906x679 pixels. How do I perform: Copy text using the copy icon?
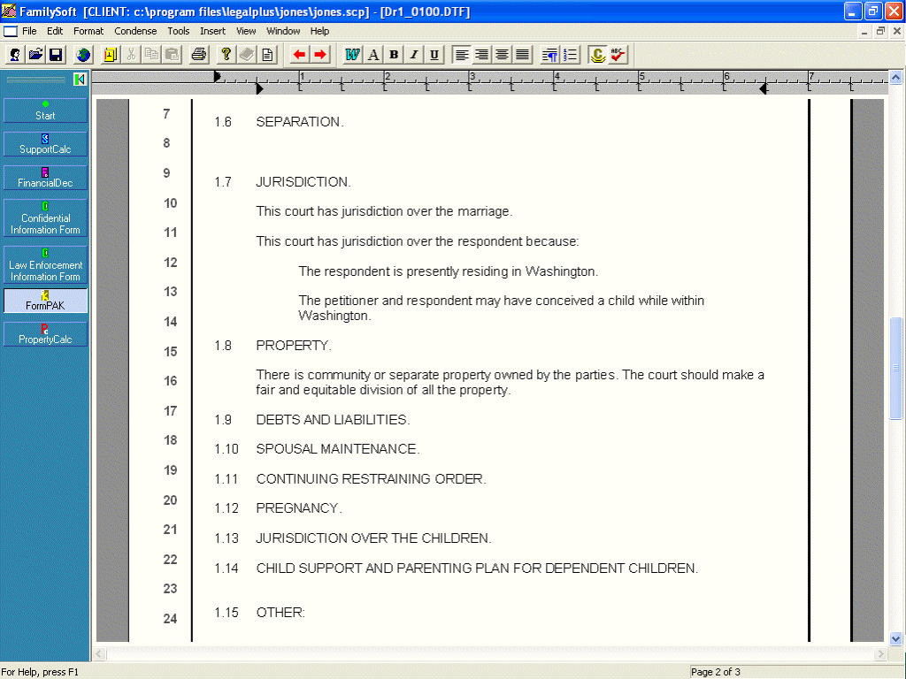150,54
